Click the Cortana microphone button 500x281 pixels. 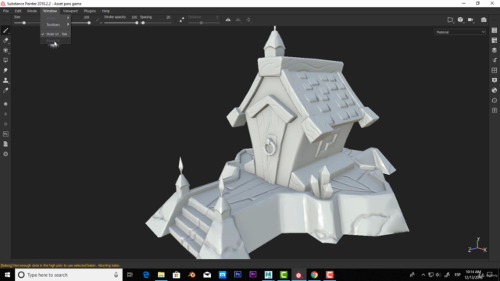click(116, 275)
